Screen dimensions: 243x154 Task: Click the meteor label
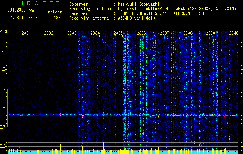coord(55,12)
